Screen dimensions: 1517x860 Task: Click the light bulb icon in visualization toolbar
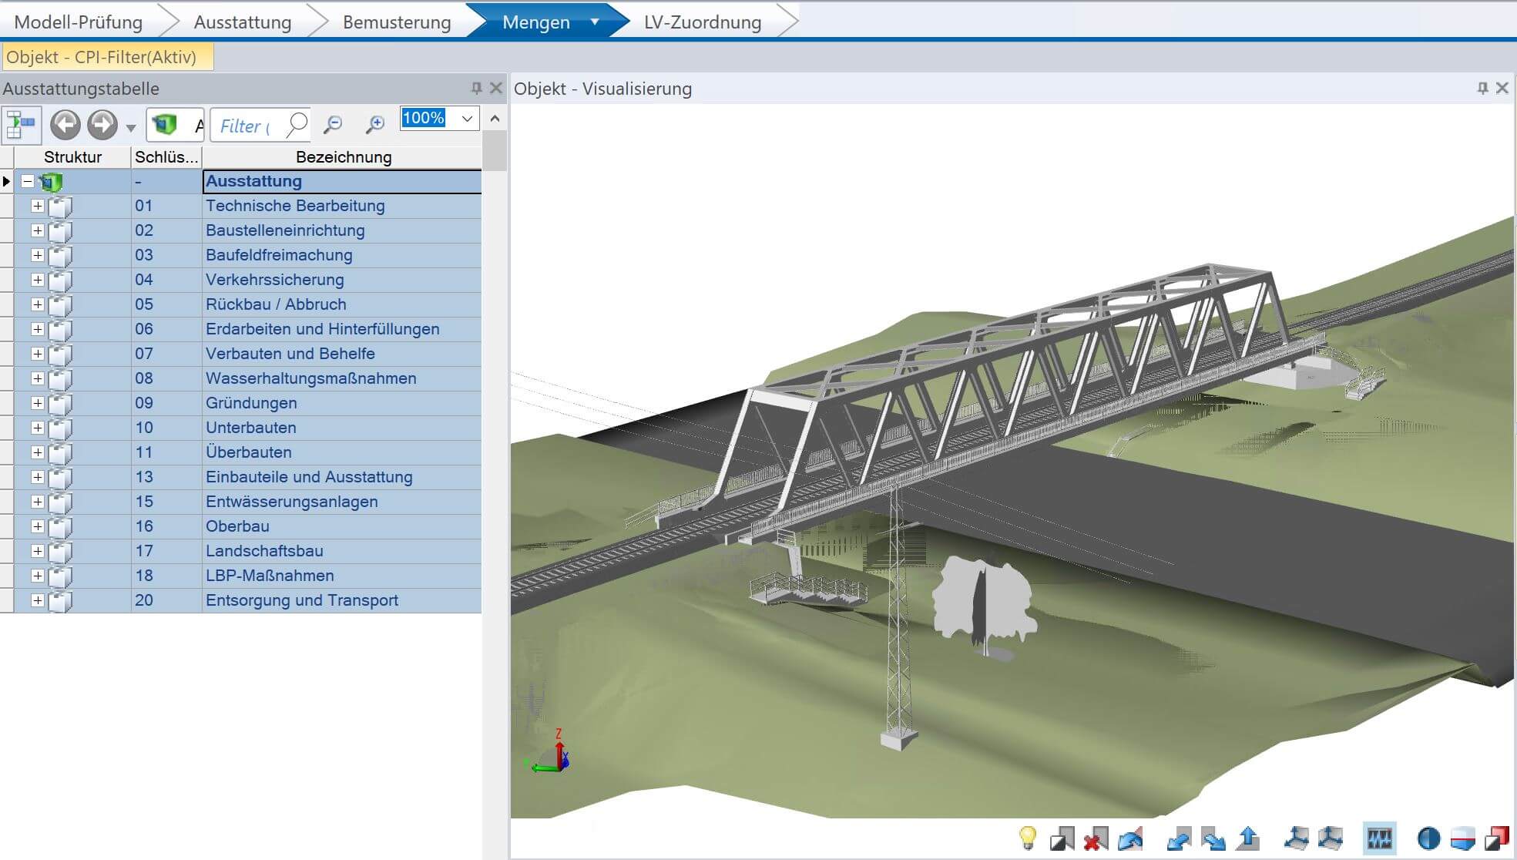1027,838
